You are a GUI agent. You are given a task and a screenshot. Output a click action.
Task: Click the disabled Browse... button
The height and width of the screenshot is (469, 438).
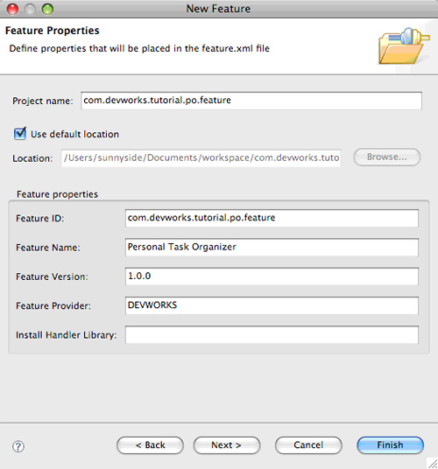(387, 157)
